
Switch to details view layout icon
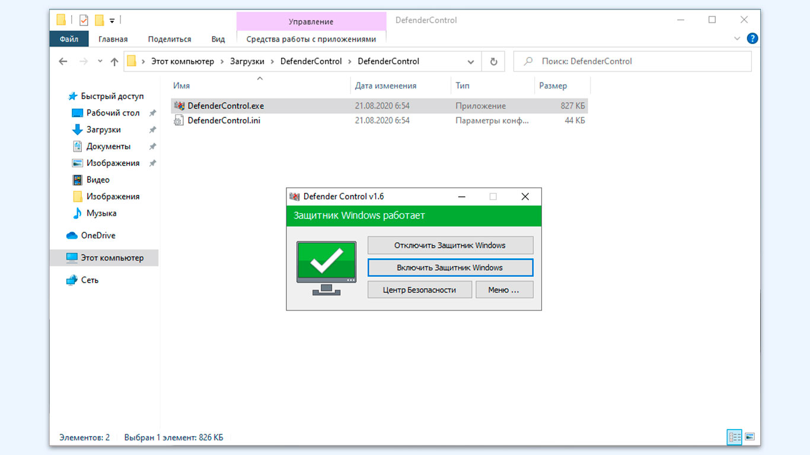coord(735,437)
